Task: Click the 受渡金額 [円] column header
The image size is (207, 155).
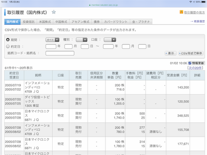Action: (x=178, y=75)
